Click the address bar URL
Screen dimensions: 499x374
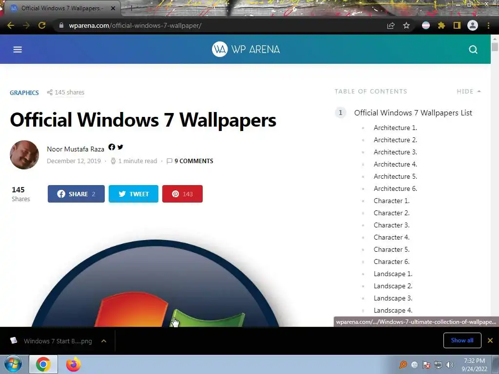click(x=135, y=25)
